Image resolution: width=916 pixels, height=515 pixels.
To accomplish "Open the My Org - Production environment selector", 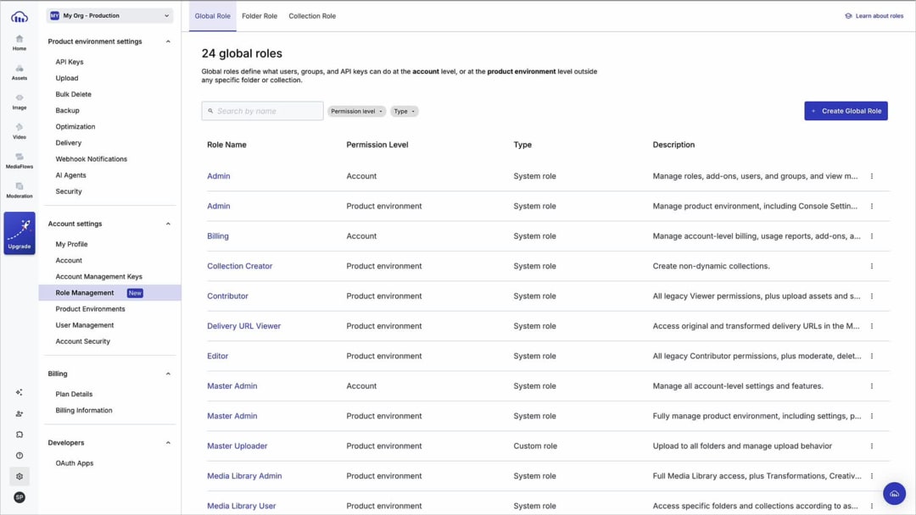I will click(109, 16).
